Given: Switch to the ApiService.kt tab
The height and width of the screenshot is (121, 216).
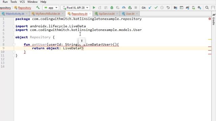Looking at the screenshot, I should [107, 14].
